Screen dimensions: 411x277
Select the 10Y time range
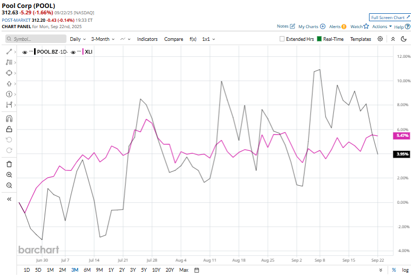tap(156, 270)
